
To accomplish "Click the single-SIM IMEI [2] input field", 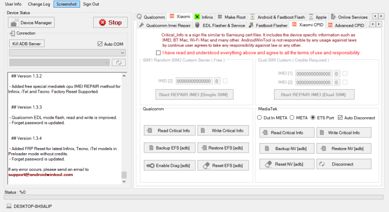I will pyautogui.click(x=194, y=81).
